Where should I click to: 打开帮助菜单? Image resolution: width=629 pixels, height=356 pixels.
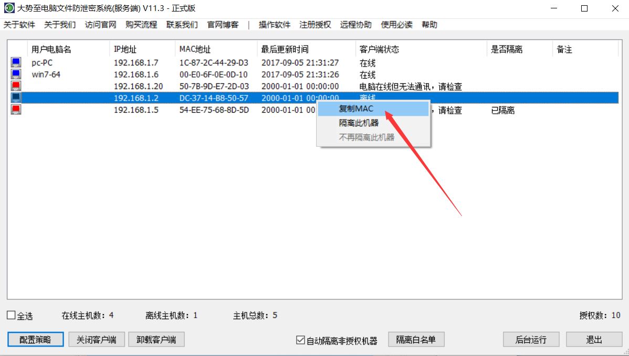click(430, 25)
